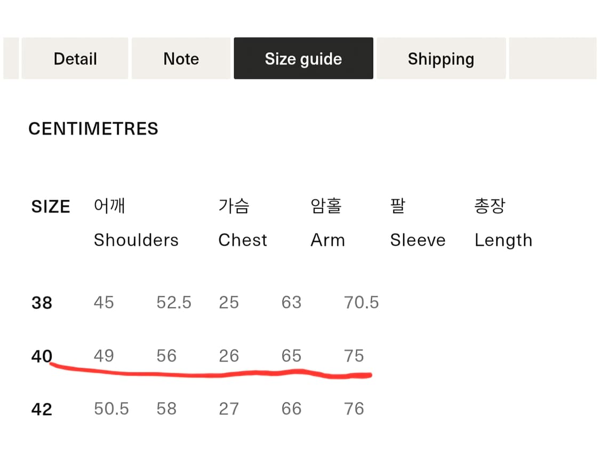
Task: Select the Shoulders column header
Action: click(x=136, y=240)
